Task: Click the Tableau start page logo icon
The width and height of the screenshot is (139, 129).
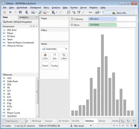Action: 5,12
